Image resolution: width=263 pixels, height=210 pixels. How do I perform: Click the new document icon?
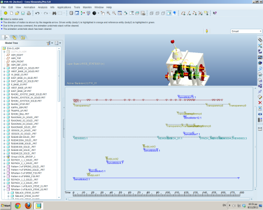point(11,13)
